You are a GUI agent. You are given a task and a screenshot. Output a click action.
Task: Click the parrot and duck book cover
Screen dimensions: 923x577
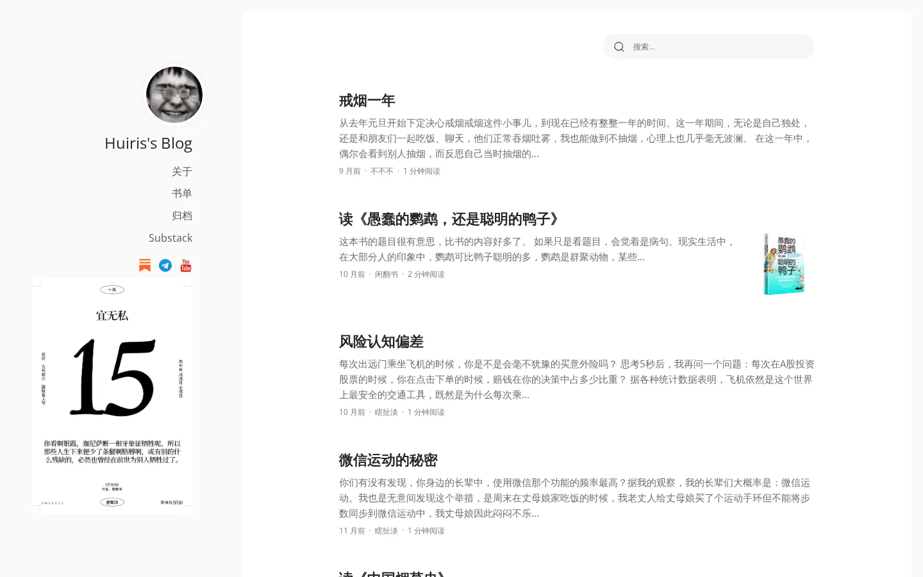tap(784, 264)
